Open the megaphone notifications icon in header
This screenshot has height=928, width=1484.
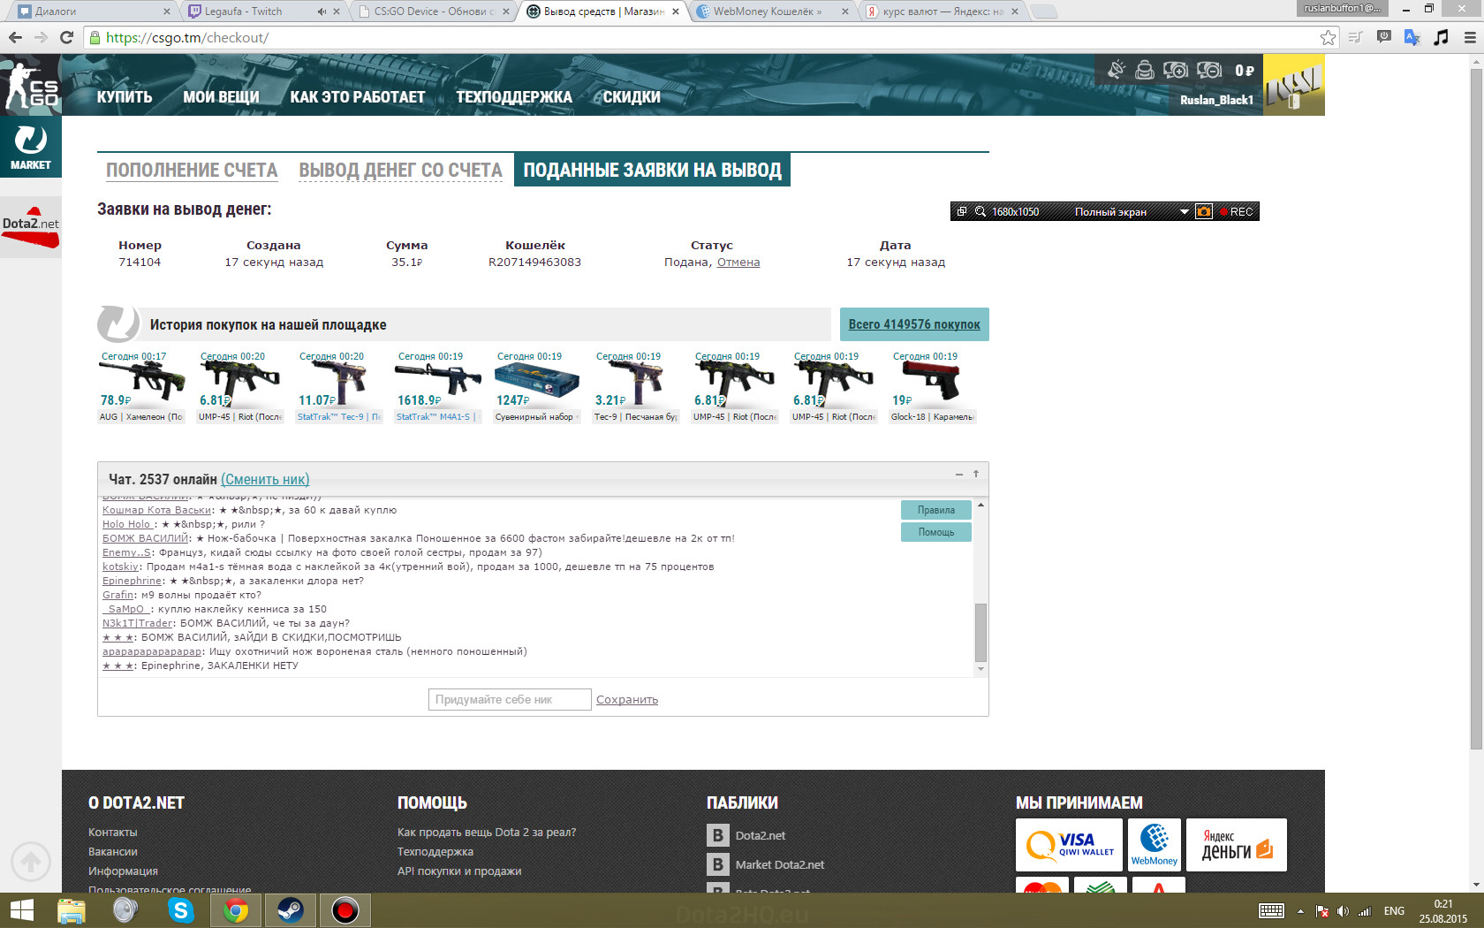pyautogui.click(x=1117, y=70)
